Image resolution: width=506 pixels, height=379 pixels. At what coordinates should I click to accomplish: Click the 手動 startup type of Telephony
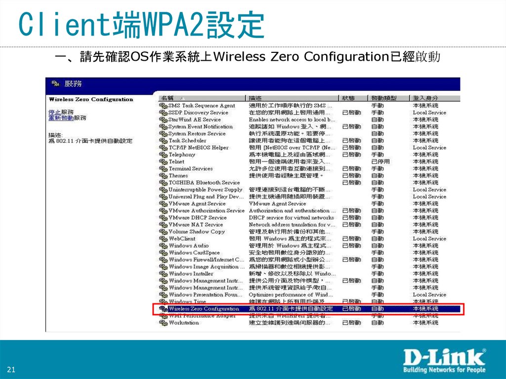[377, 155]
